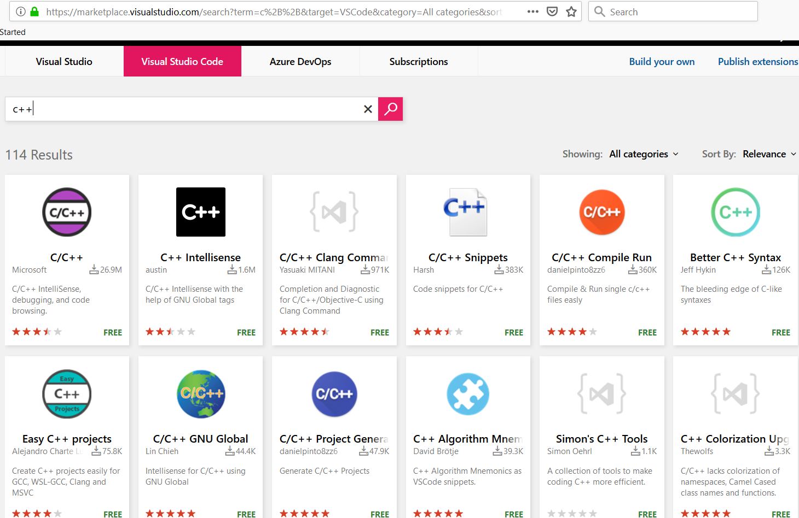799x518 pixels.
Task: Open the C/C++ Microsoft extension icon
Action: click(67, 212)
